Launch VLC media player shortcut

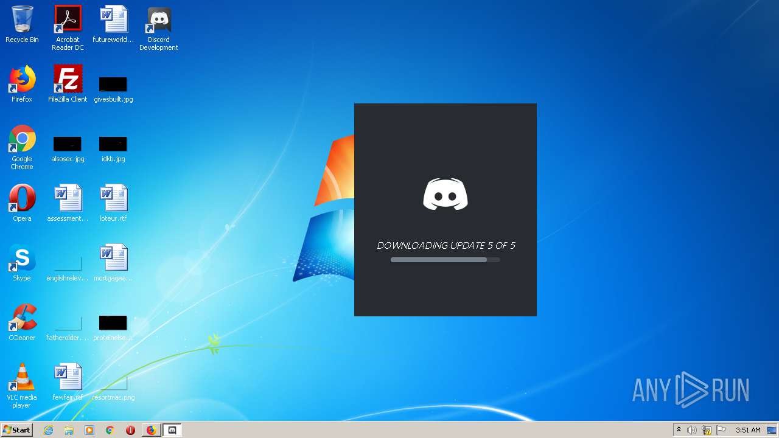pyautogui.click(x=22, y=386)
